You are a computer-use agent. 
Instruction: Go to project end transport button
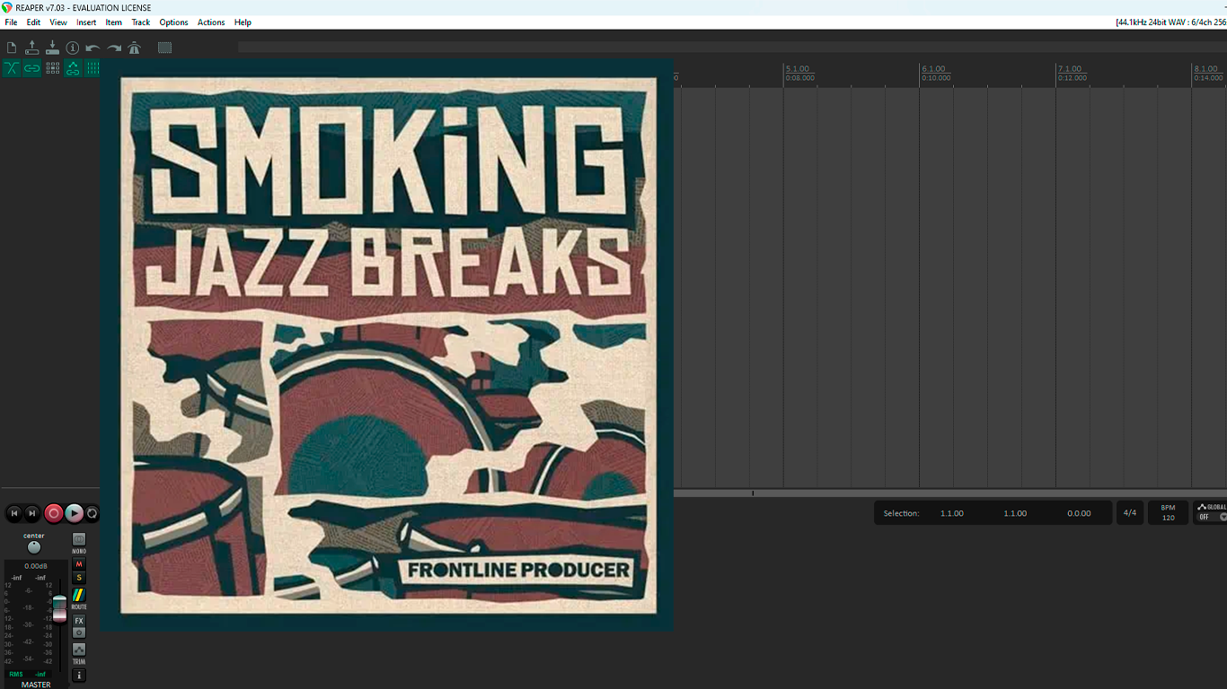click(32, 513)
